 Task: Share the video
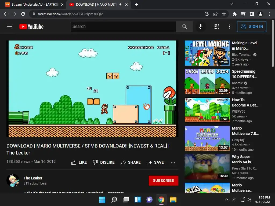131,162
